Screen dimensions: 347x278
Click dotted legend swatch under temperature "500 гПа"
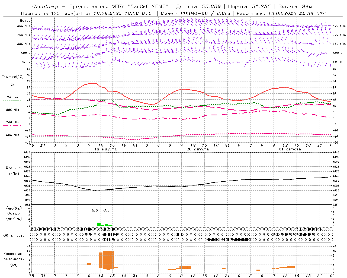[x=12, y=138]
